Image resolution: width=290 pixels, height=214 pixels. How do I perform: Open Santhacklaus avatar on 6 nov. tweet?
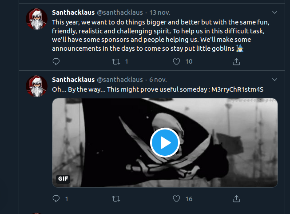pos(36,86)
